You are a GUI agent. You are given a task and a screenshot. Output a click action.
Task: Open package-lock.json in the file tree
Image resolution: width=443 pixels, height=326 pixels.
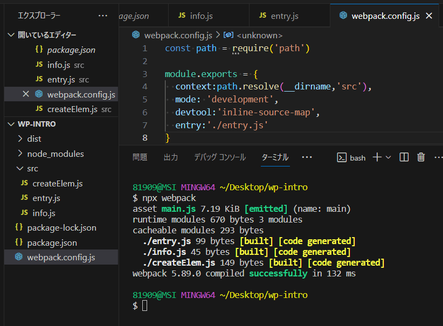pyautogui.click(x=61, y=228)
